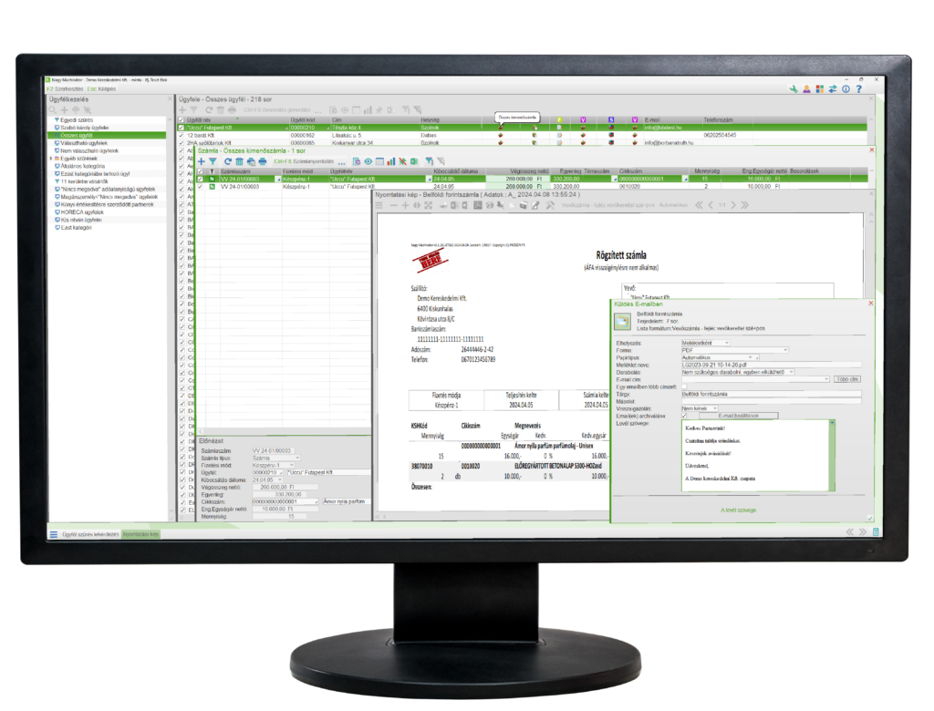
Task: Jump to last page in print preview
Action: (744, 205)
